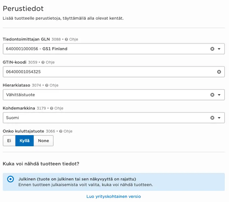Set Onko kuluttajatuote to Kyllä
The height and width of the screenshot is (202, 229).
(x=25, y=141)
